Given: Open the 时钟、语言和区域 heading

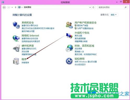Looking at the screenshot, I should (84, 46).
